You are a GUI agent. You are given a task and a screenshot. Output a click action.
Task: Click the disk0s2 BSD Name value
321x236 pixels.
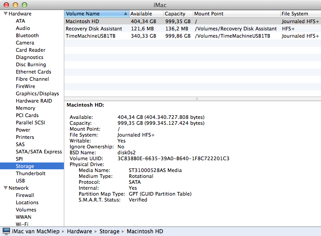click(126, 152)
